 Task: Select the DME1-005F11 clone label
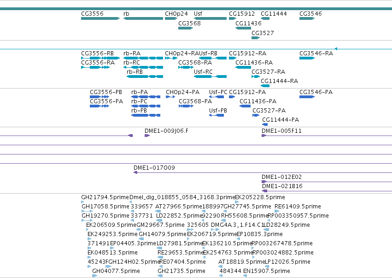point(281,131)
